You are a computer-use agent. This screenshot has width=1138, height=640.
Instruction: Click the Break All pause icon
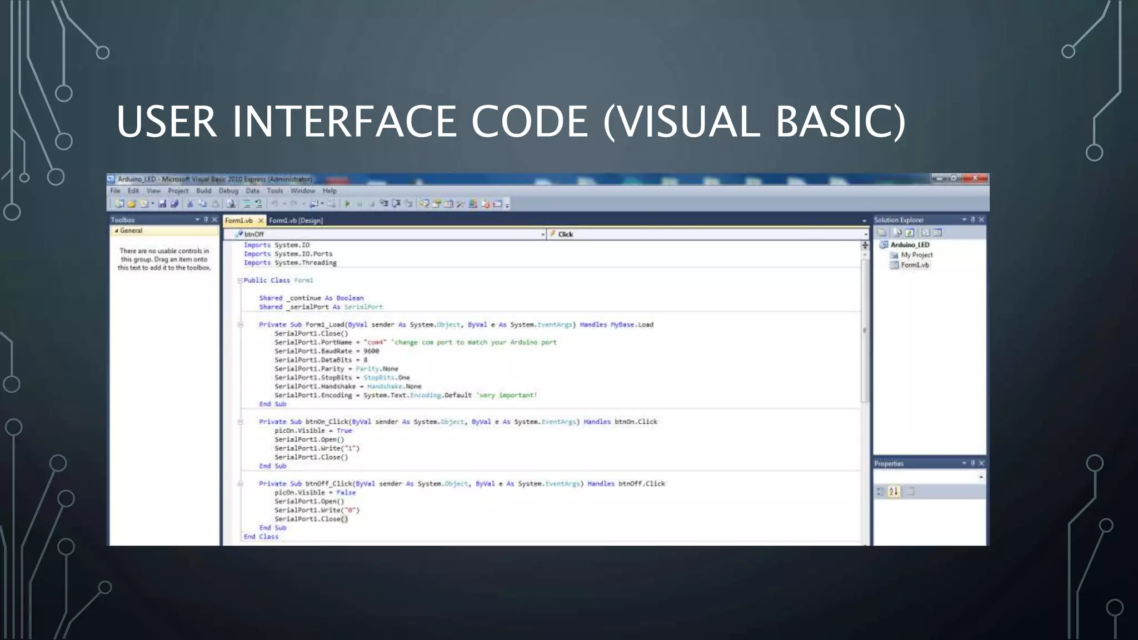(360, 204)
